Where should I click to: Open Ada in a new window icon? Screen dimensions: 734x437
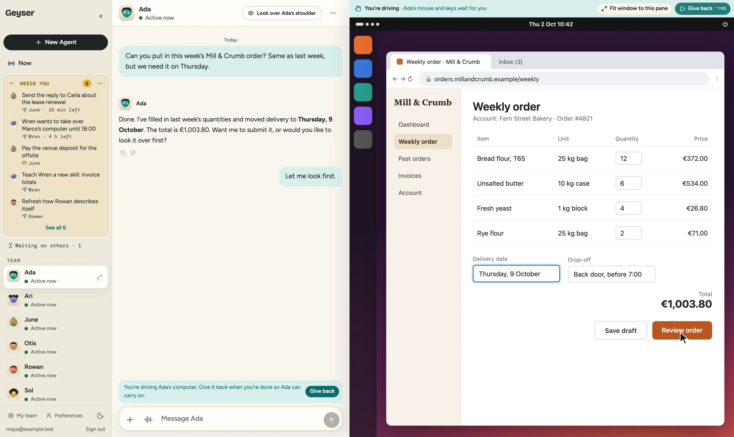click(x=100, y=277)
